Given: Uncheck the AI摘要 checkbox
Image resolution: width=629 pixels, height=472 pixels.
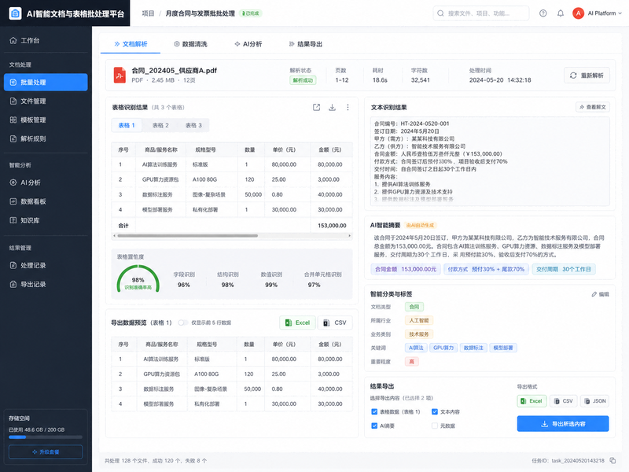Looking at the screenshot, I should pyautogui.click(x=374, y=426).
